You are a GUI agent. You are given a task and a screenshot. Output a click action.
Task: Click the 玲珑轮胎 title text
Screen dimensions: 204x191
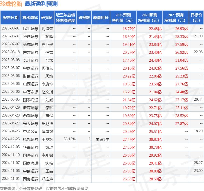pyautogui.click(x=11, y=4)
